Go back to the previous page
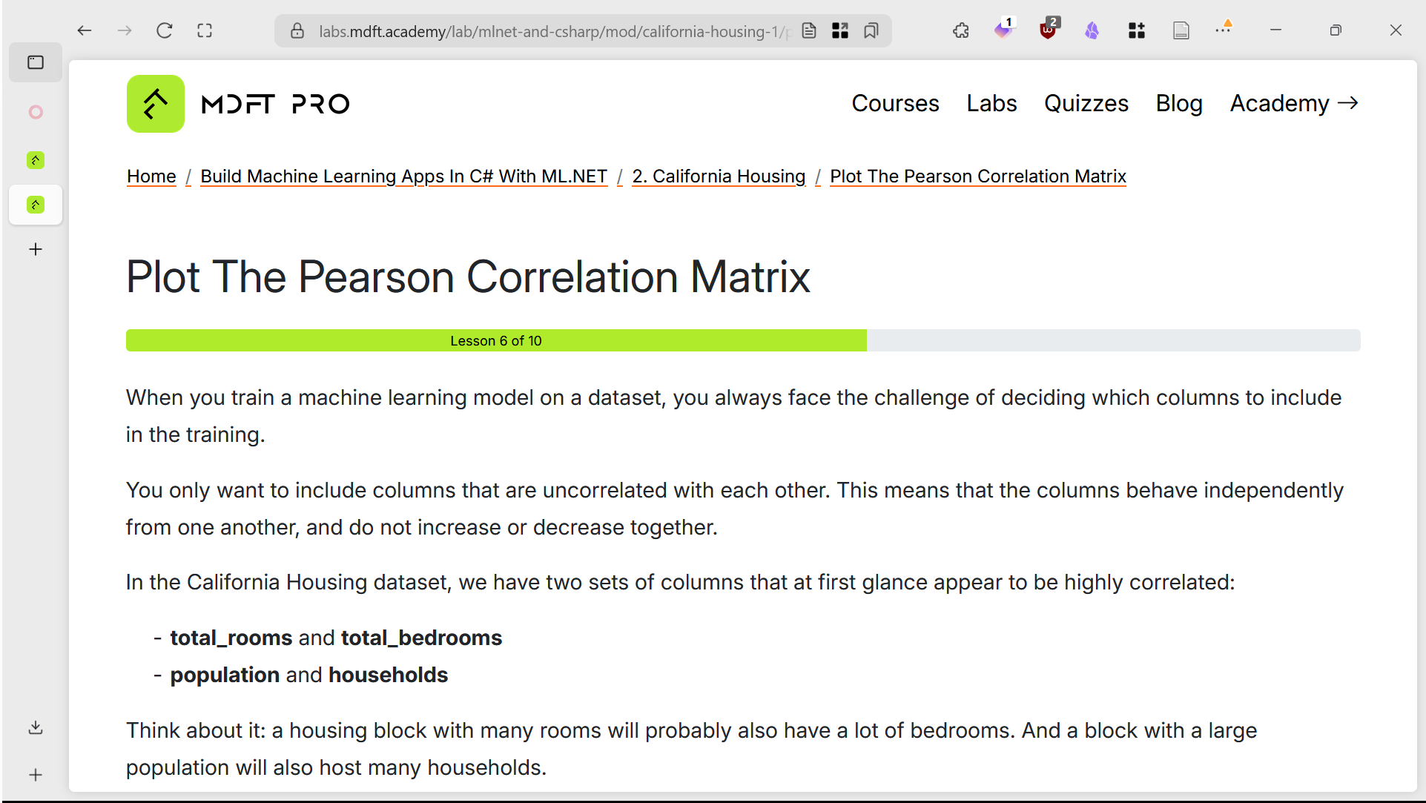This screenshot has width=1426, height=803. pyautogui.click(x=85, y=30)
